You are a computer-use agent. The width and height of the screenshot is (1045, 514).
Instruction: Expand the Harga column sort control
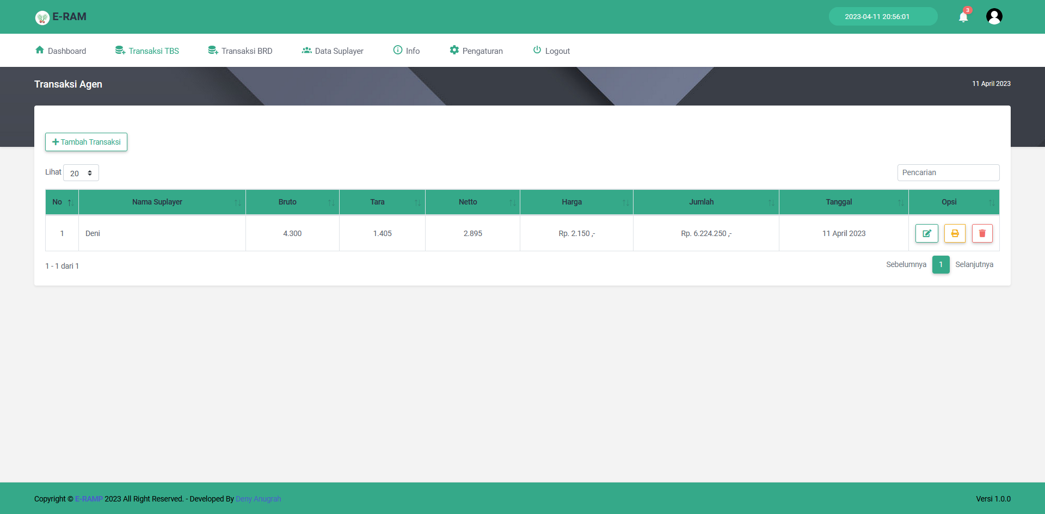pyautogui.click(x=625, y=202)
